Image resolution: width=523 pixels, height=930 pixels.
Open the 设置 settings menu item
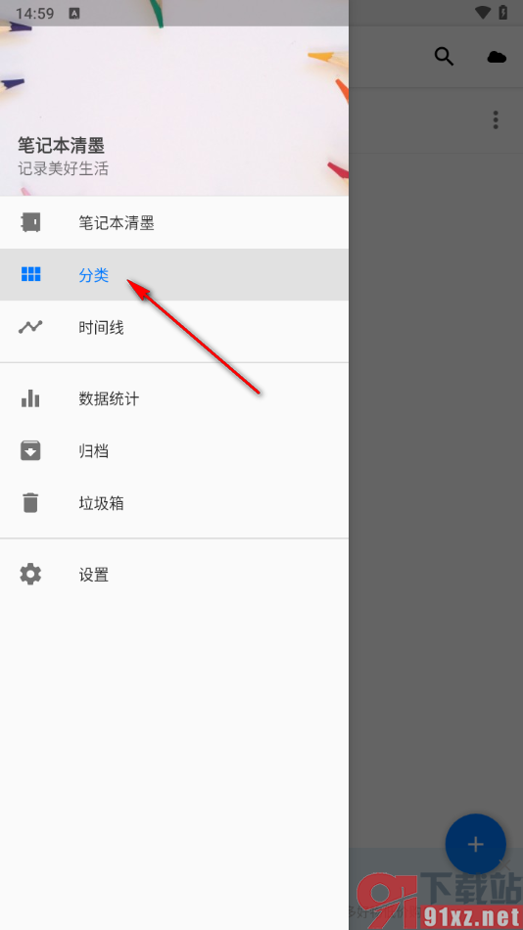[174, 574]
